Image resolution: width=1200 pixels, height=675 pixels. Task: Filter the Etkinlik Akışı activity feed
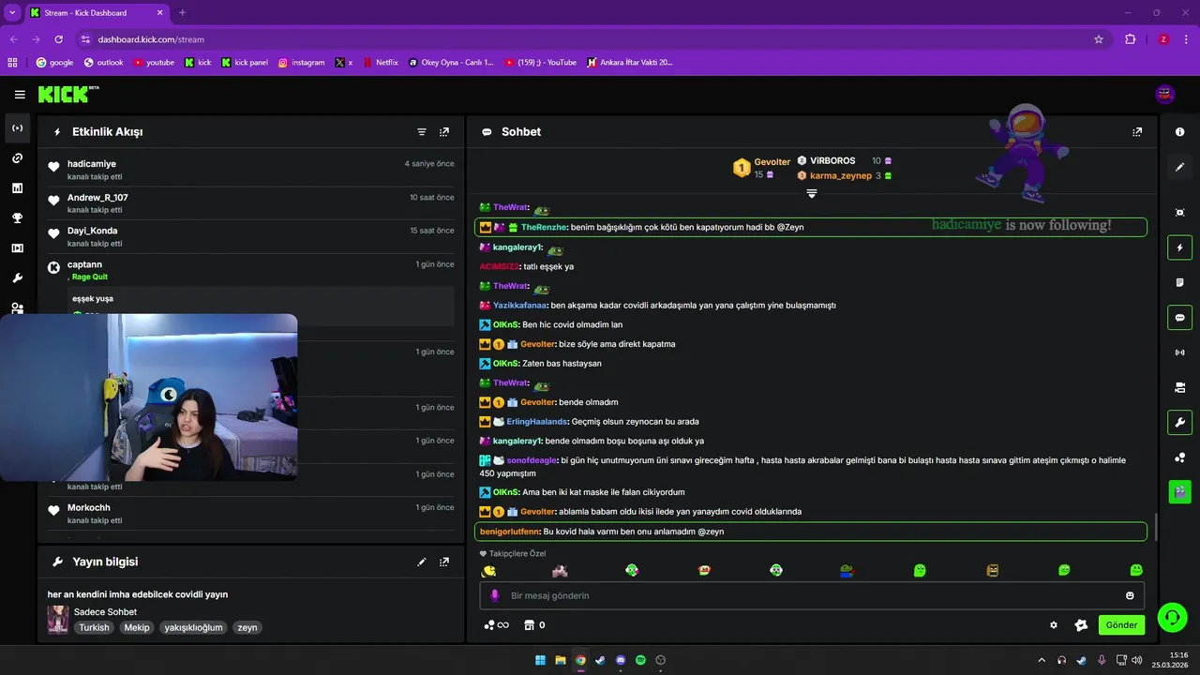(x=422, y=132)
